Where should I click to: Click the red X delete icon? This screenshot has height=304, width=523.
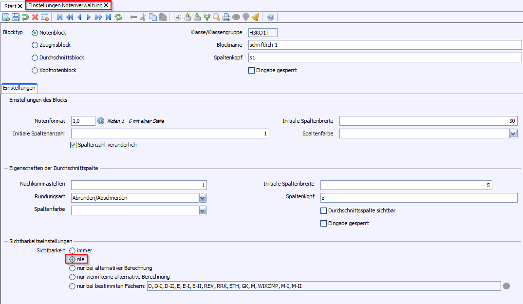[35, 18]
